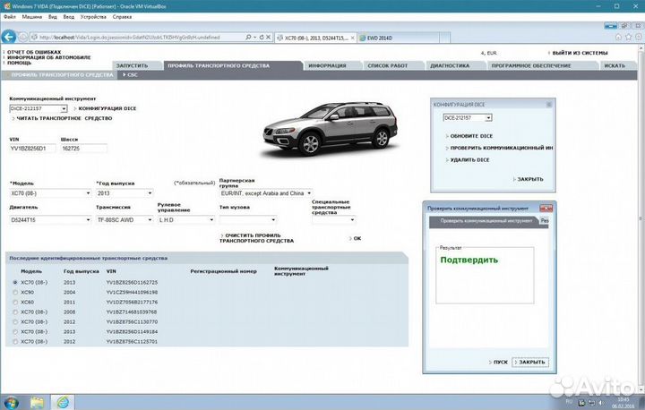Image resolution: width=645 pixels, height=410 pixels.
Task: Click ПРОВЕРИТЬ КОММУНИКАЦИОННЫЙ ИНСТРУМЕНТ link
Action: (501, 148)
